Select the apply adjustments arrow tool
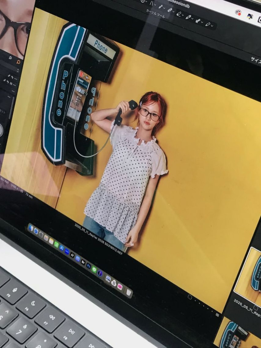Image resolution: width=261 pixels, height=348 pixels. tap(198, 21)
